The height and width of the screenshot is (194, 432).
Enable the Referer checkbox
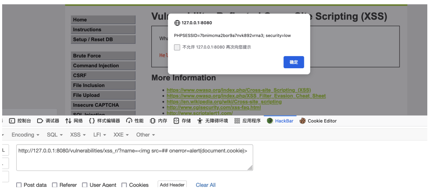click(x=54, y=185)
